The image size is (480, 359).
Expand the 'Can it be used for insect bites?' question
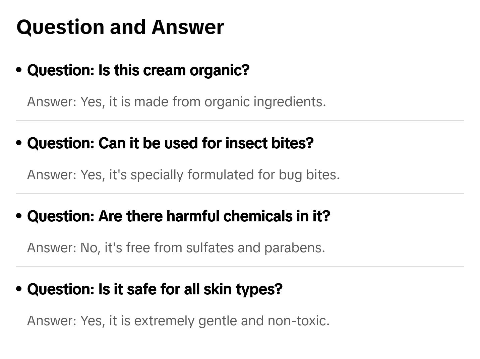click(170, 143)
